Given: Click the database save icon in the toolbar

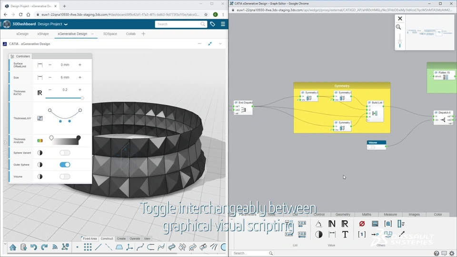Looking at the screenshot, I should point(24,247).
